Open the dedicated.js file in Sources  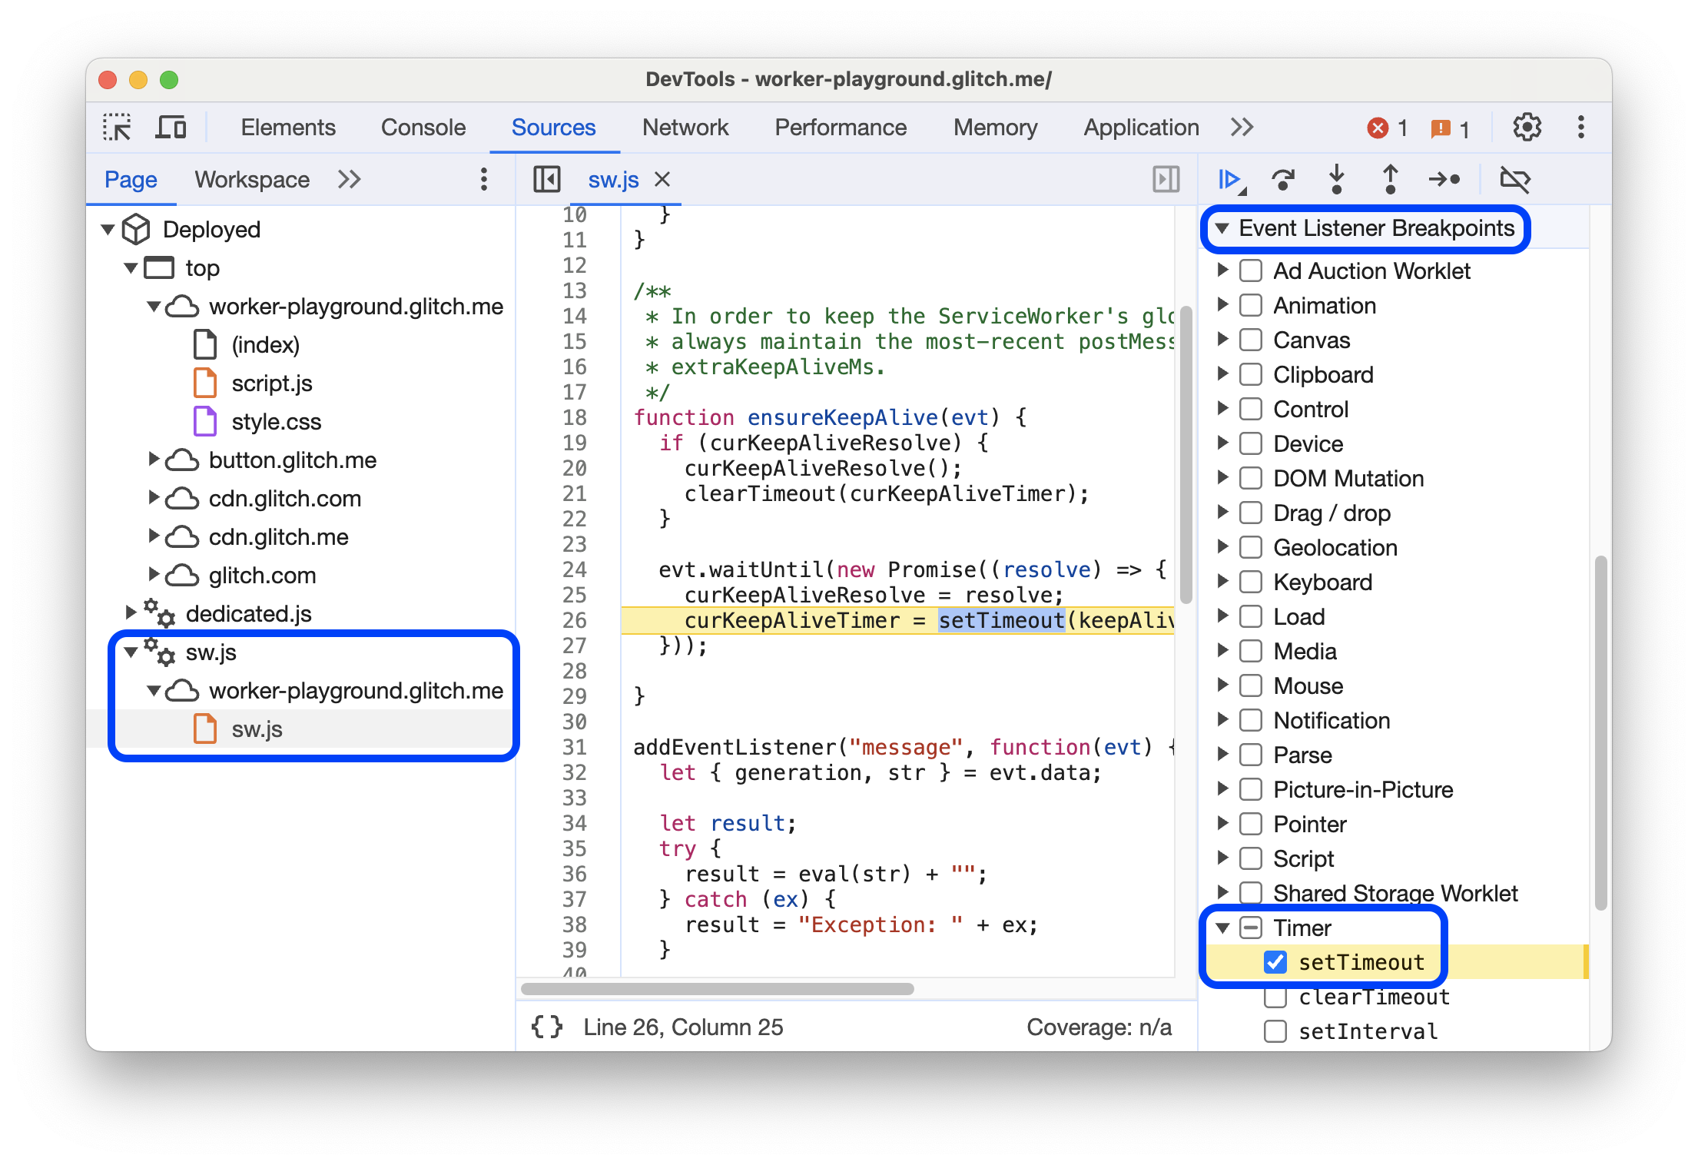coord(258,612)
